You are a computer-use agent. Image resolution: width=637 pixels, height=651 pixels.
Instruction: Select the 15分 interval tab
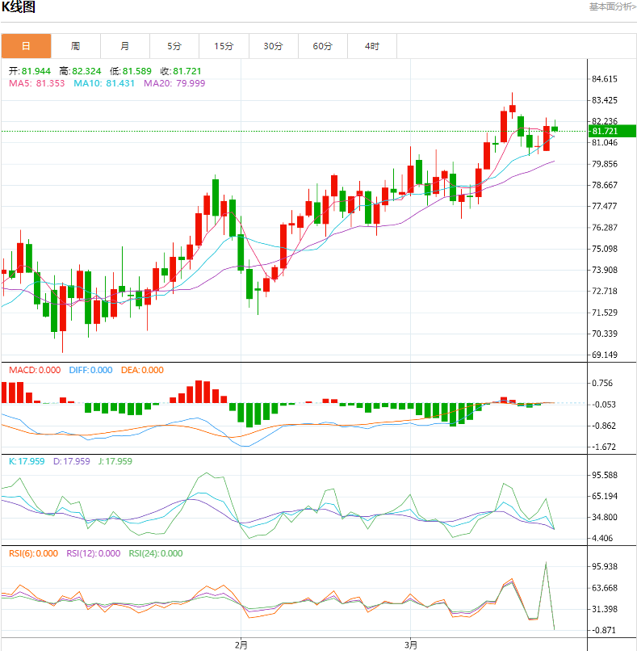click(x=224, y=46)
